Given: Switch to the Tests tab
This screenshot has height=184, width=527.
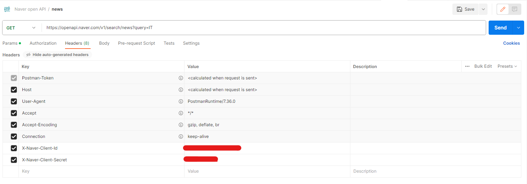Looking at the screenshot, I should click(169, 43).
